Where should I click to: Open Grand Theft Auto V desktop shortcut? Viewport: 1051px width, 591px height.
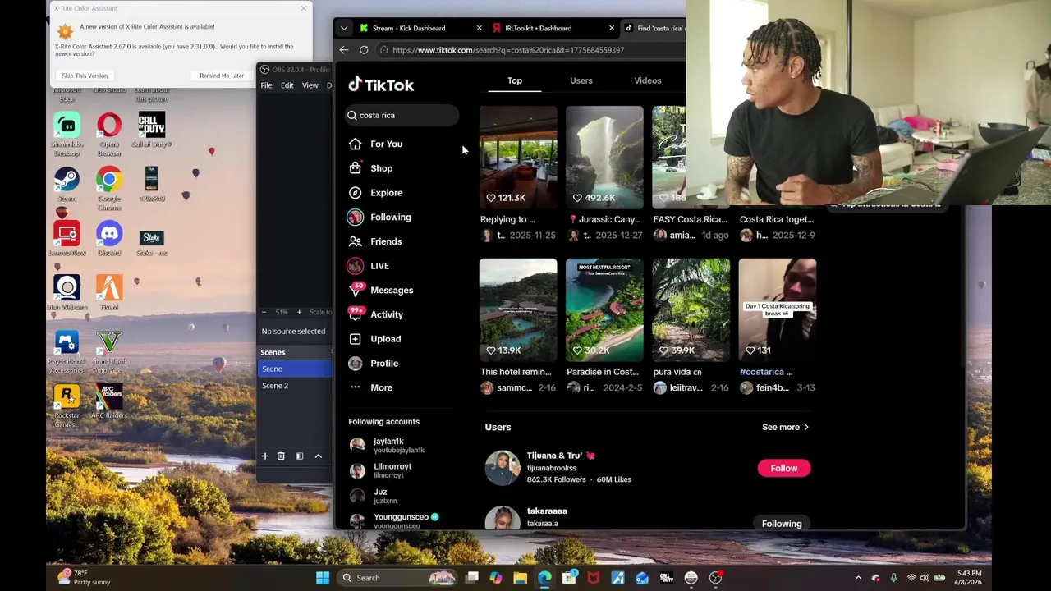pyautogui.click(x=109, y=351)
